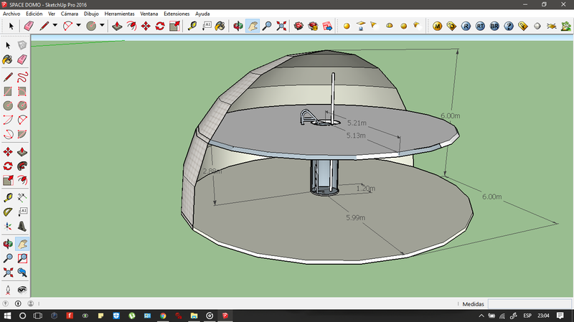574x322 pixels.
Task: Click the V-Ray help question mark button
Action: pos(509,26)
